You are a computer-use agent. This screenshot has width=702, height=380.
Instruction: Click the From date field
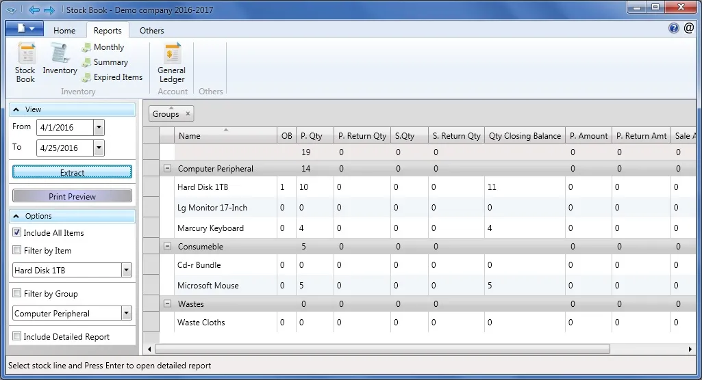coord(65,127)
